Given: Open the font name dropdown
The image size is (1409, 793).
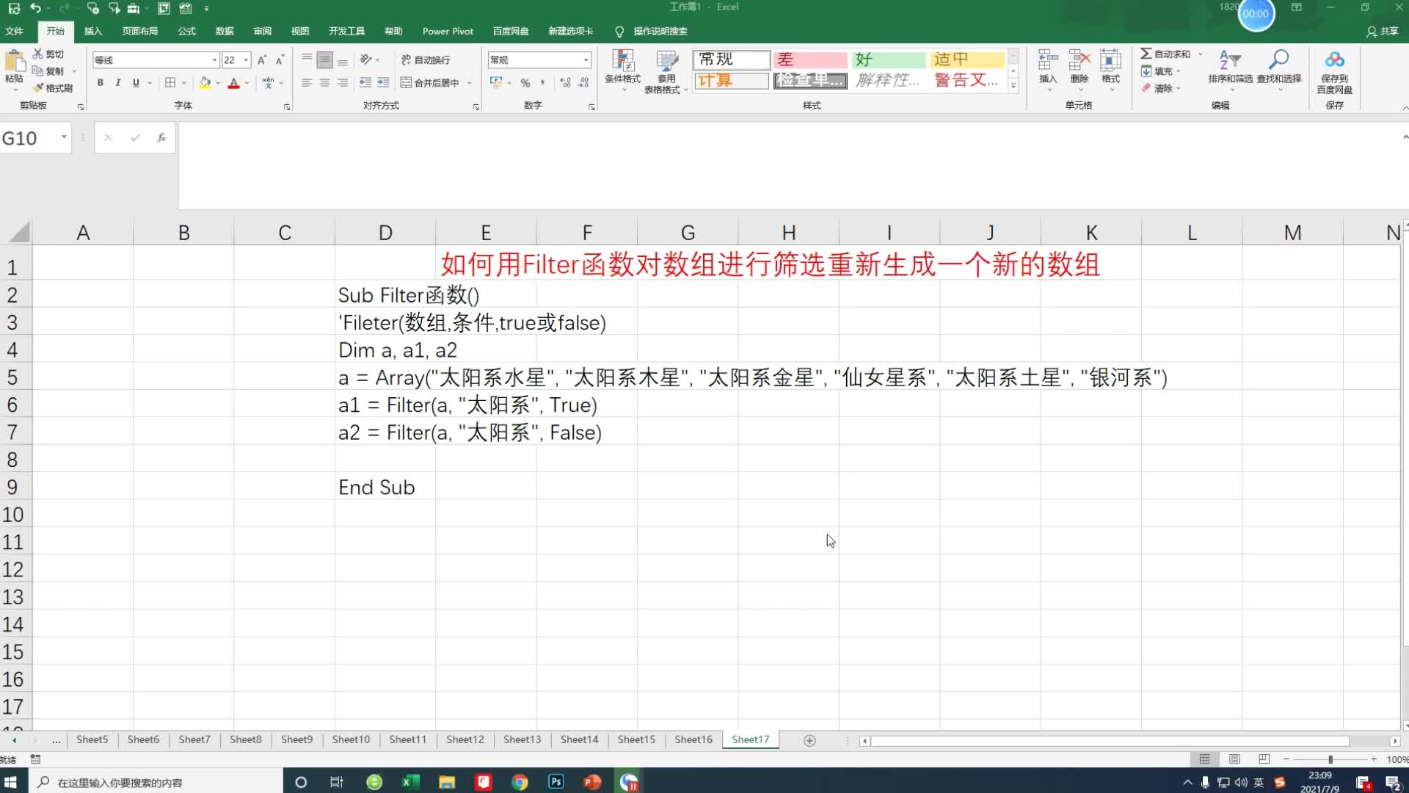Looking at the screenshot, I should (214, 60).
